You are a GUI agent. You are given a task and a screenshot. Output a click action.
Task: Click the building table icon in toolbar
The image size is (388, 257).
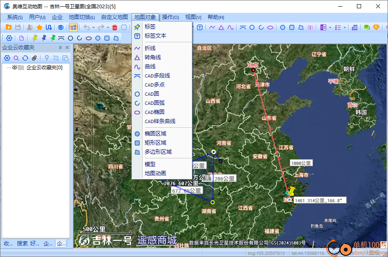pos(354,27)
